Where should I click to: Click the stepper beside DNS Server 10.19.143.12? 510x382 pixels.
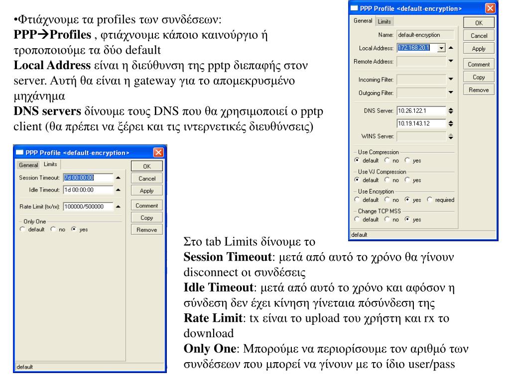[x=451, y=123]
